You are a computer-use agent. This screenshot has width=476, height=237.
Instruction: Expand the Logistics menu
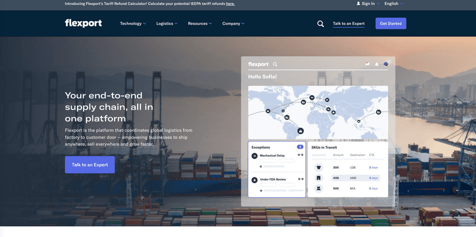pos(167,24)
